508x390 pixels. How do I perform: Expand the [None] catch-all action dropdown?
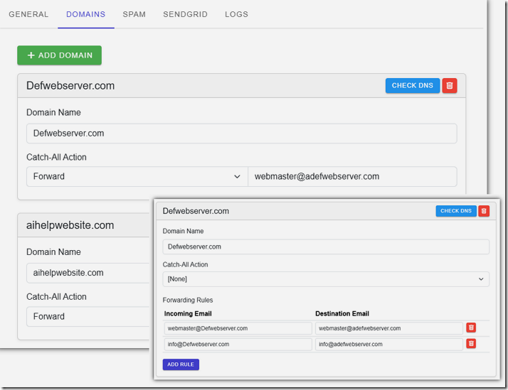[325, 279]
